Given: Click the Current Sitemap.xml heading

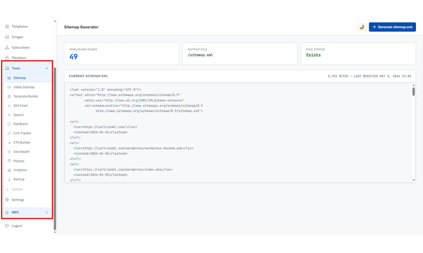Looking at the screenshot, I should tap(88, 76).
